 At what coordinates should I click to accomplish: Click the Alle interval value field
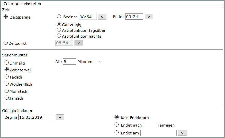(x=69, y=62)
